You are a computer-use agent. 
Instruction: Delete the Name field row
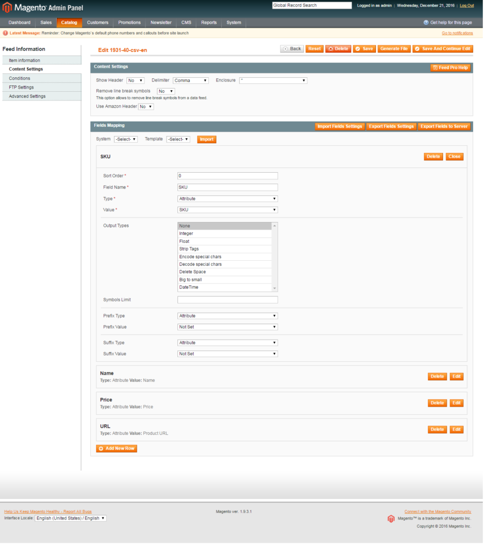[x=438, y=376]
